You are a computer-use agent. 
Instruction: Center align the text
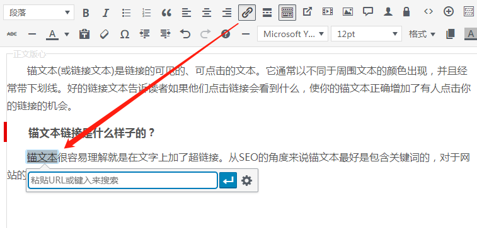(207, 13)
